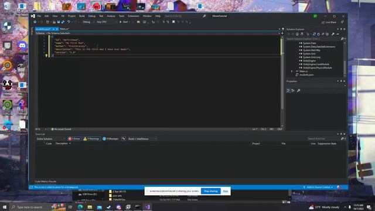The width and height of the screenshot is (375, 211).
Task: Click the Solution Explorer refresh icon
Action: 318,34
